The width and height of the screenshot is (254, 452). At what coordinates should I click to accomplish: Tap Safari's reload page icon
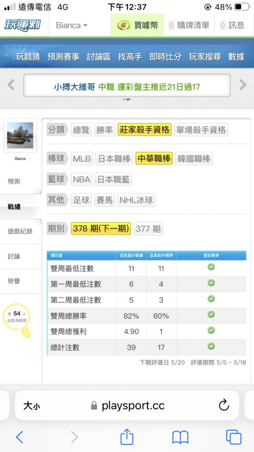pos(224,405)
